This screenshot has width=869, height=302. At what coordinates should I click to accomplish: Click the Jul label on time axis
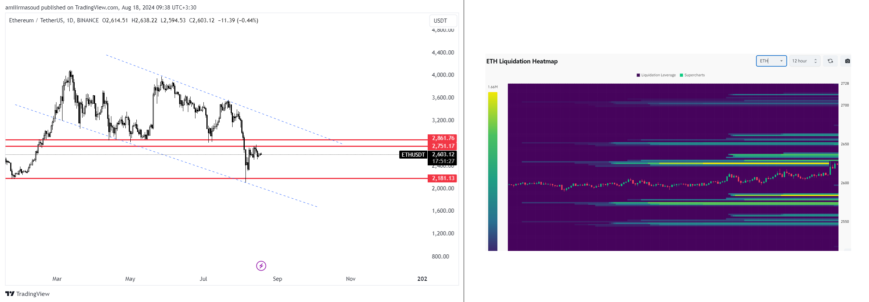point(203,279)
